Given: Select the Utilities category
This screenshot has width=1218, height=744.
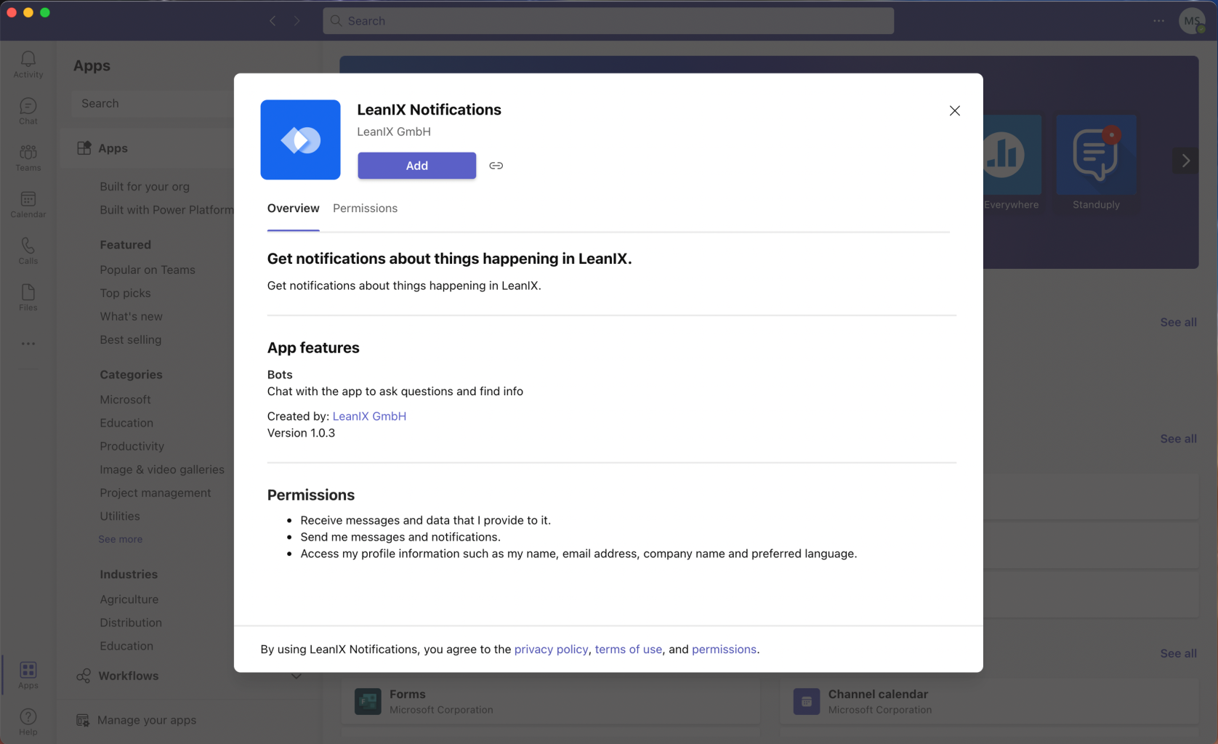Looking at the screenshot, I should [x=120, y=516].
